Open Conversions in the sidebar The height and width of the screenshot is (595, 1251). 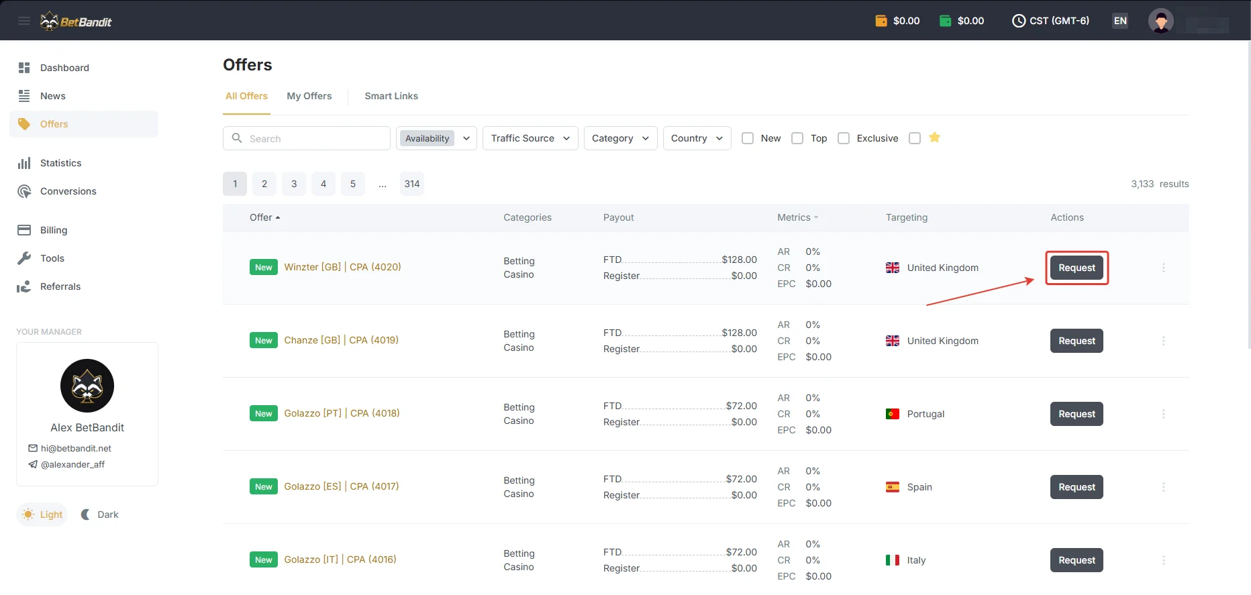(x=84, y=191)
